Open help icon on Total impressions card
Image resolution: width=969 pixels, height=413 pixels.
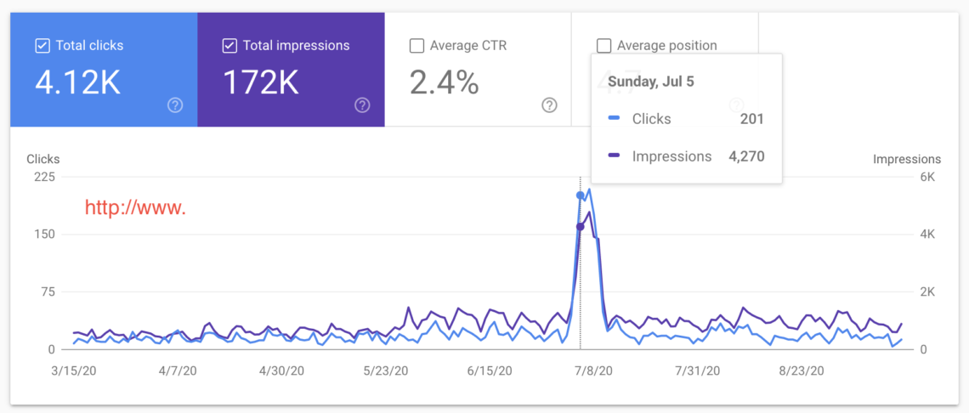362,105
